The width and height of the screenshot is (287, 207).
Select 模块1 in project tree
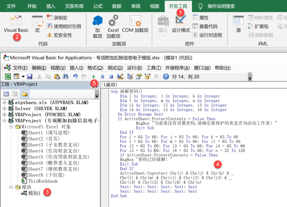click(34, 193)
